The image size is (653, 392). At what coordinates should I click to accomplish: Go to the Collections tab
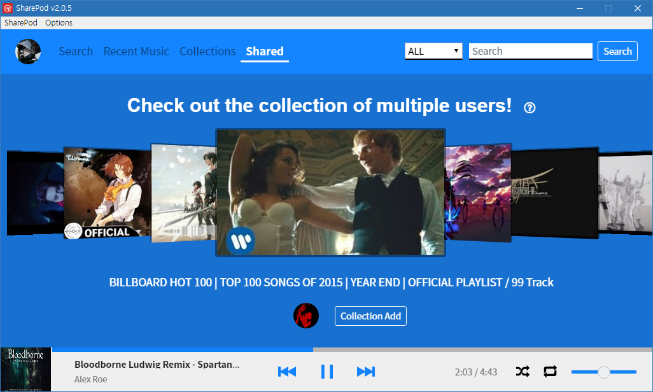point(207,51)
